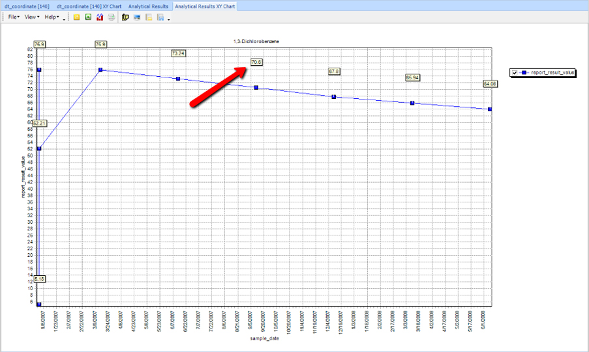
Task: Click the data point valued 73.24
Action: tap(178, 79)
